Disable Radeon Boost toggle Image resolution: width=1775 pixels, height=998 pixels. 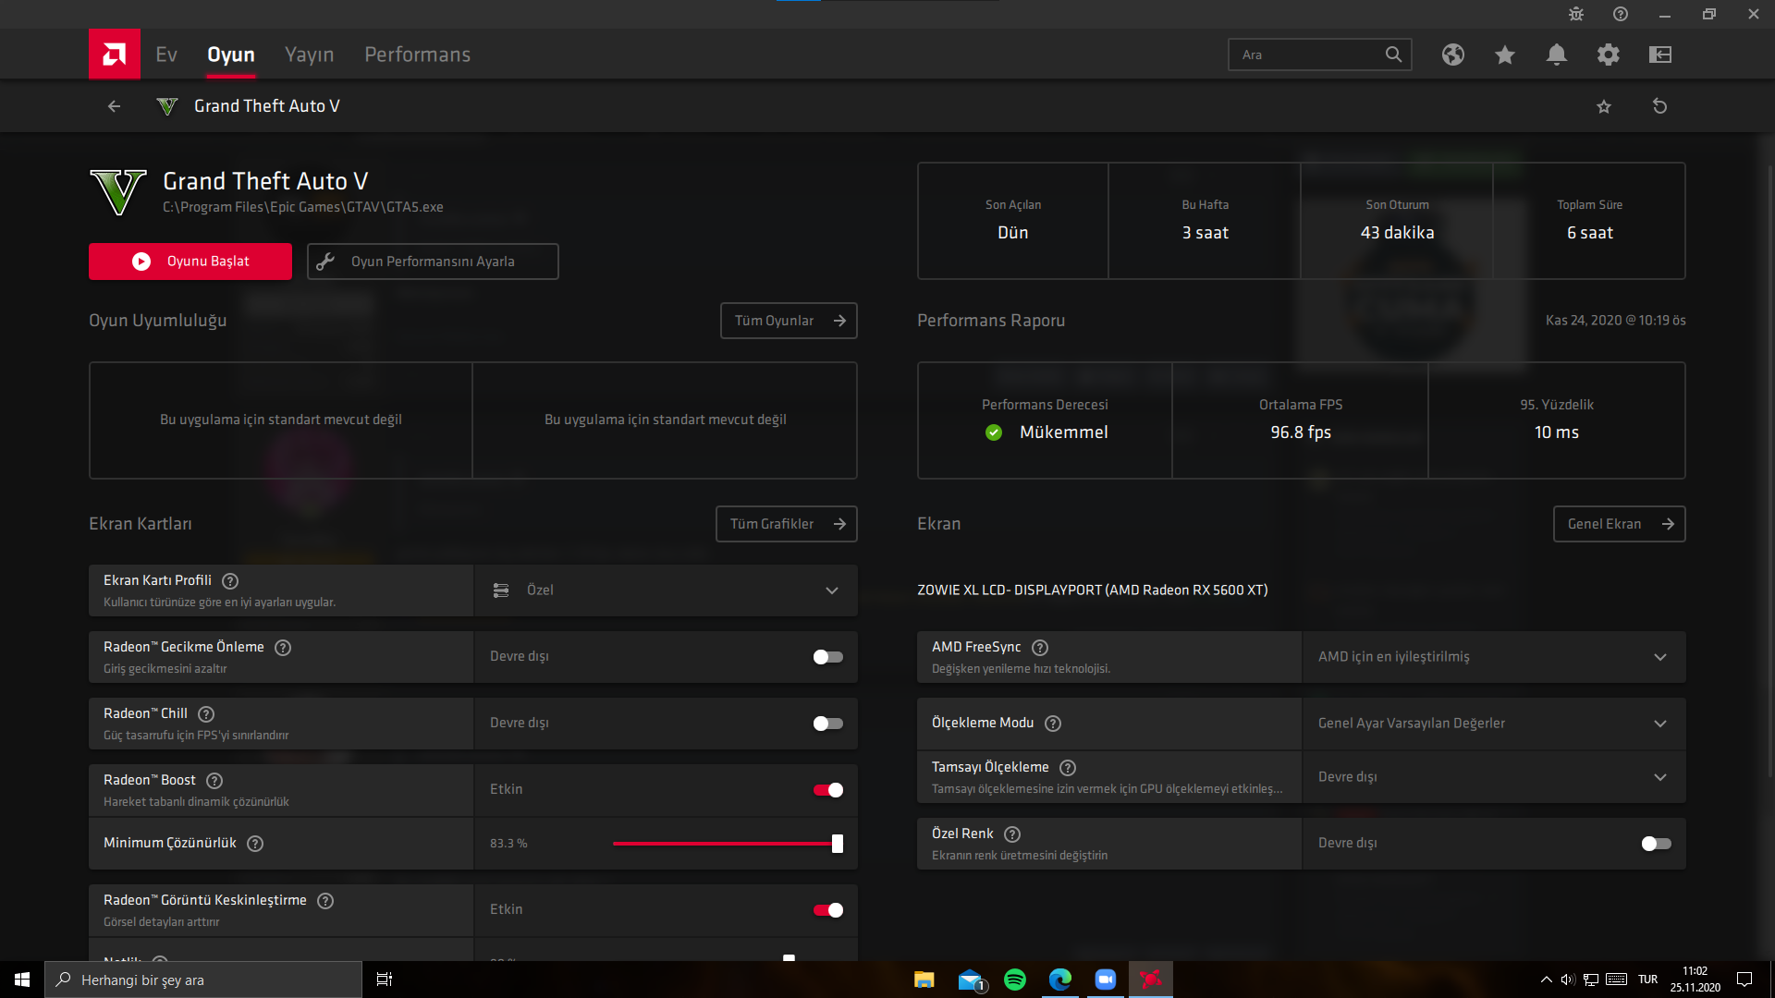tap(828, 790)
